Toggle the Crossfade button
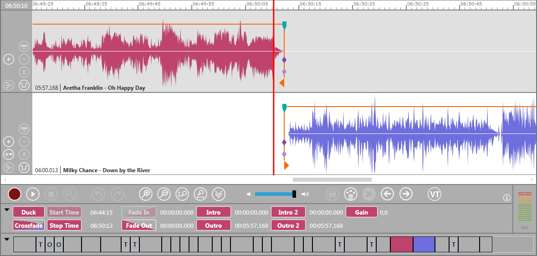This screenshot has width=537, height=256. (x=29, y=225)
